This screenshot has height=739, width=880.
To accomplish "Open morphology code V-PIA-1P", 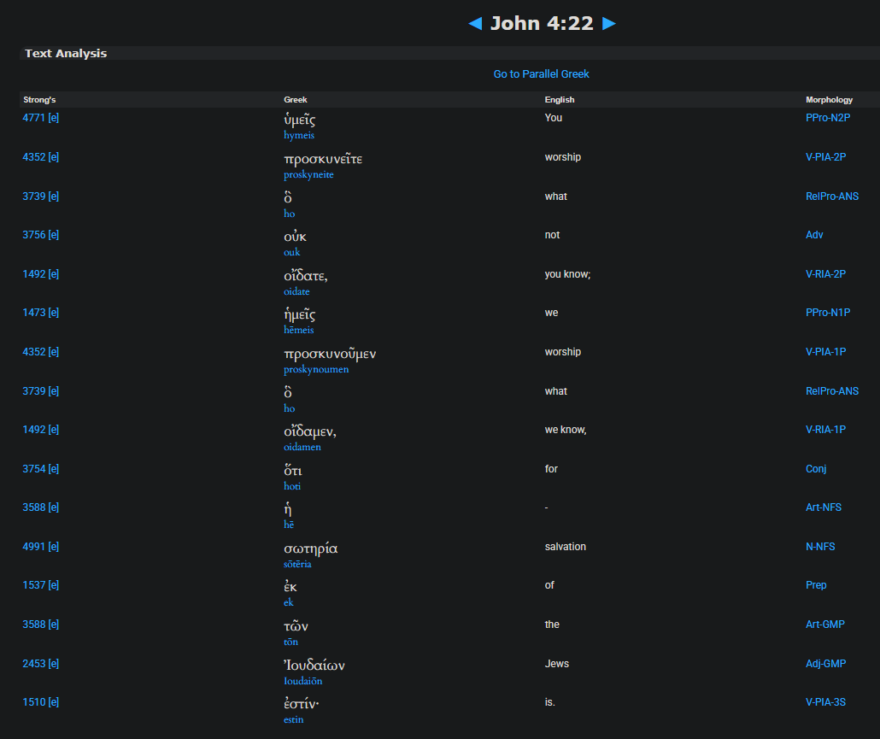I will coord(825,352).
